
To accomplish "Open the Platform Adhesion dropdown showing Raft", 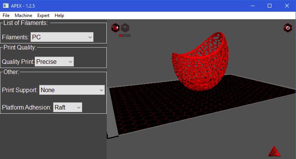I will click(x=67, y=107).
